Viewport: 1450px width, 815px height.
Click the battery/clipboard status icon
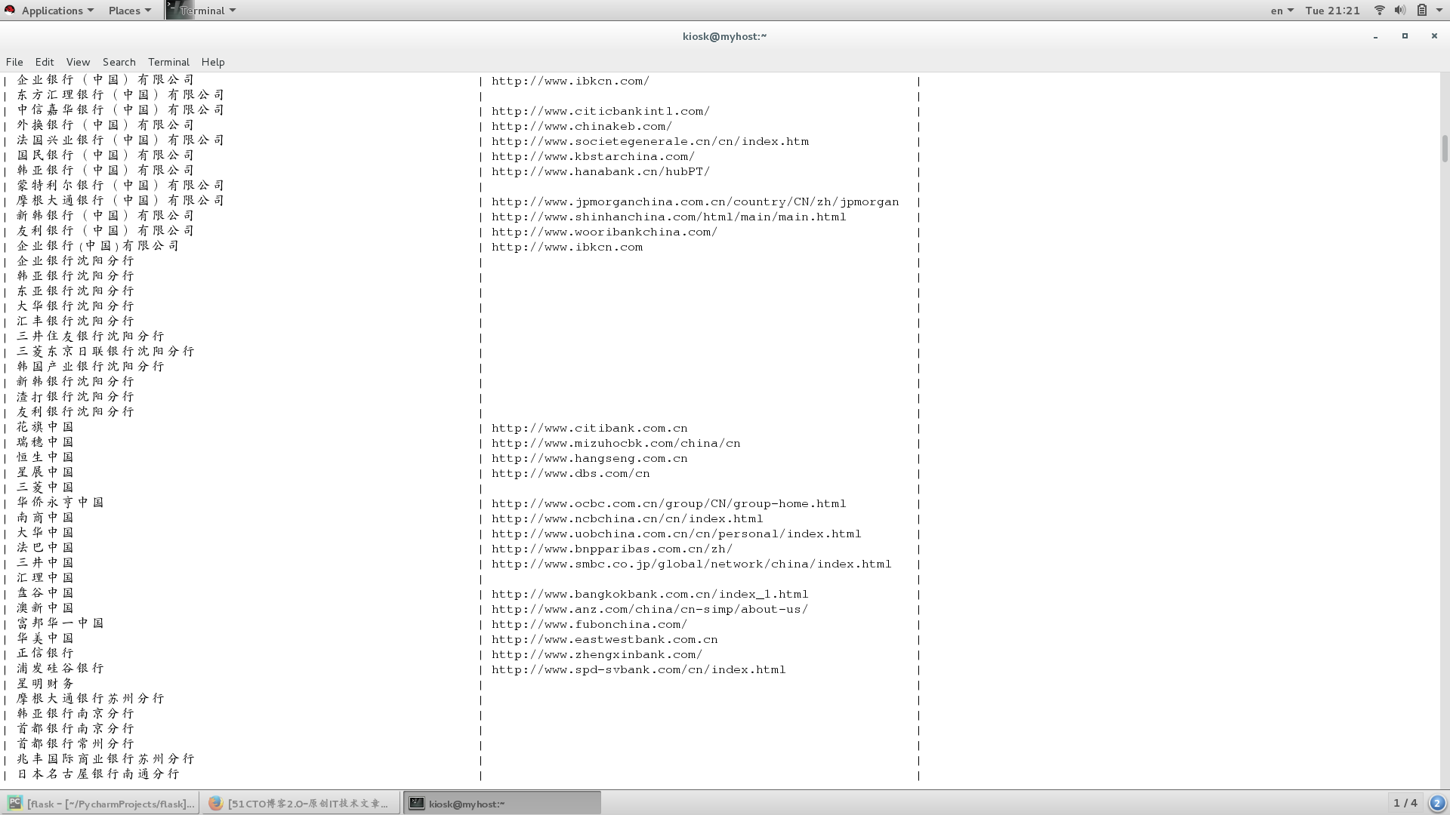pyautogui.click(x=1421, y=11)
